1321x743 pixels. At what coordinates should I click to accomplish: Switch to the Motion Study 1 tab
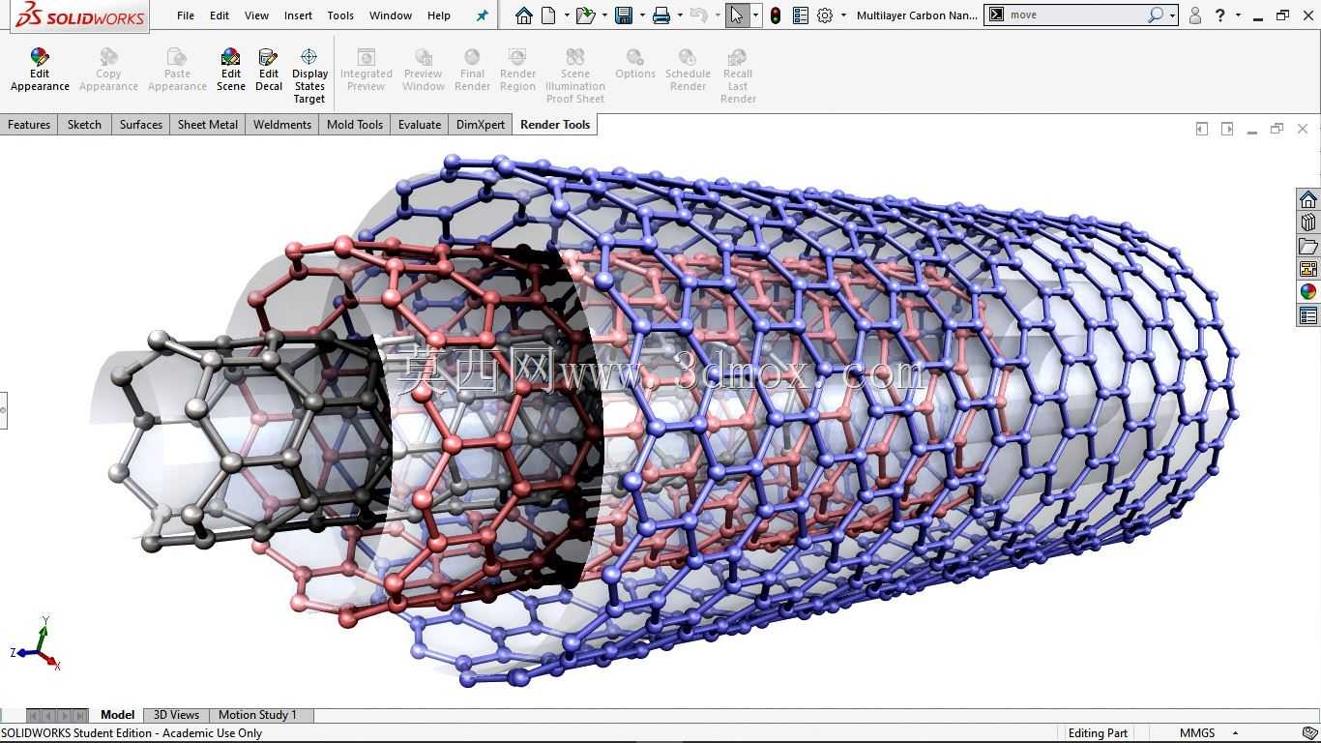click(257, 715)
